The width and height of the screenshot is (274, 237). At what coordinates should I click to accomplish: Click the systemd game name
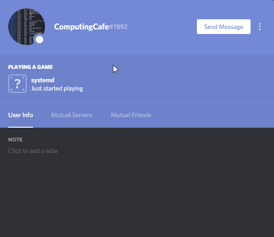click(x=43, y=80)
